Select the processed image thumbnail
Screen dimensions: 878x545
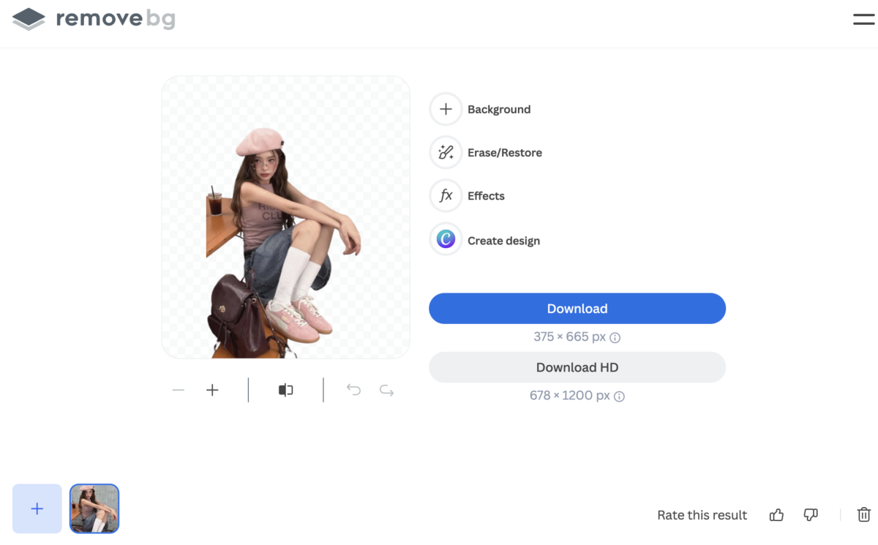click(x=94, y=508)
